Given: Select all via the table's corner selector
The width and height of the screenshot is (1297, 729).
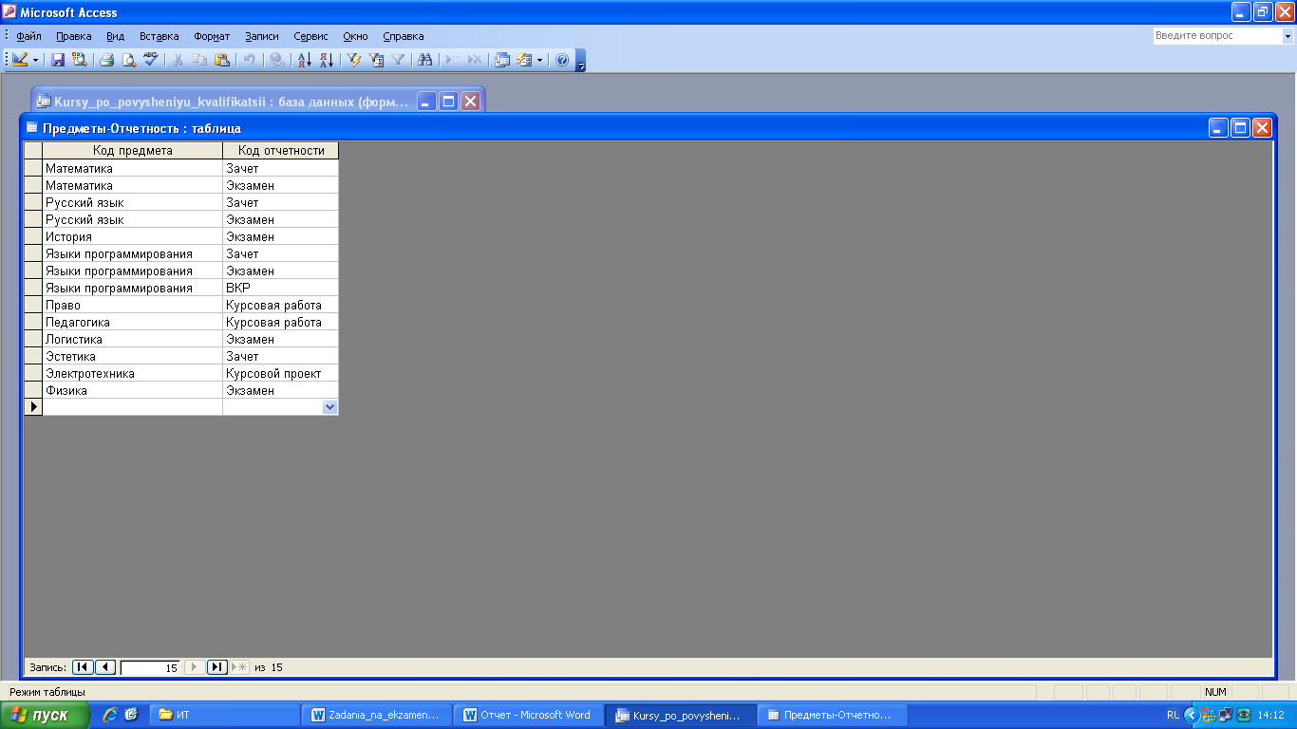Looking at the screenshot, I should click(33, 151).
